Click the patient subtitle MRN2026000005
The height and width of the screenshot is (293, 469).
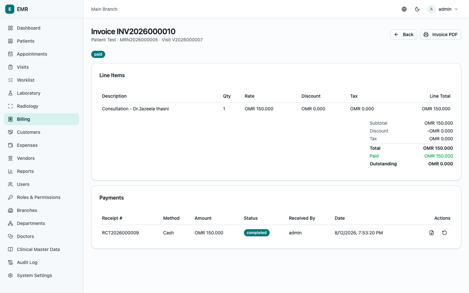click(139, 40)
